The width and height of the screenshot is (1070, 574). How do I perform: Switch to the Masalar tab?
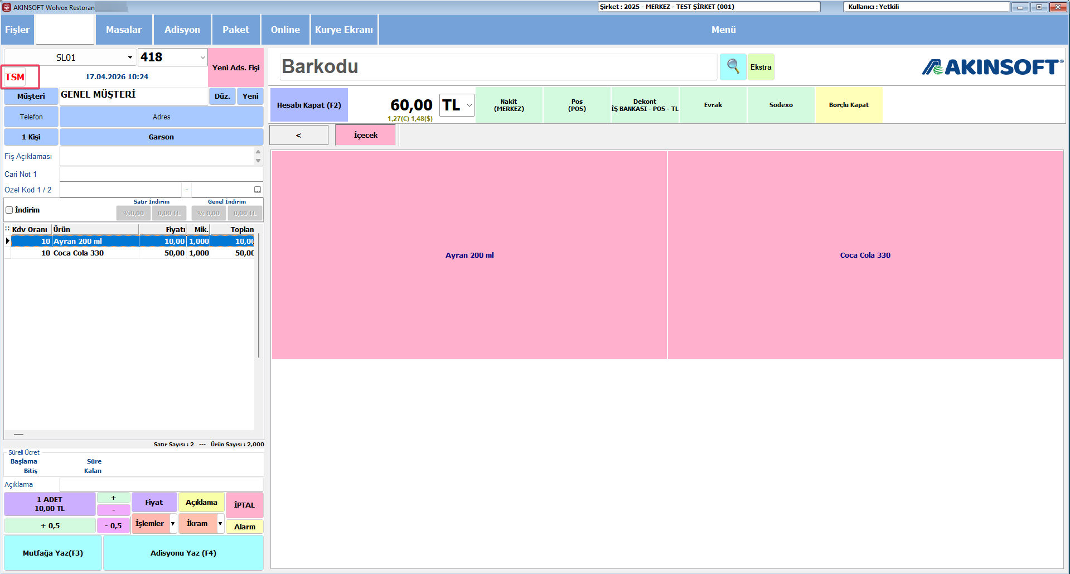(124, 30)
